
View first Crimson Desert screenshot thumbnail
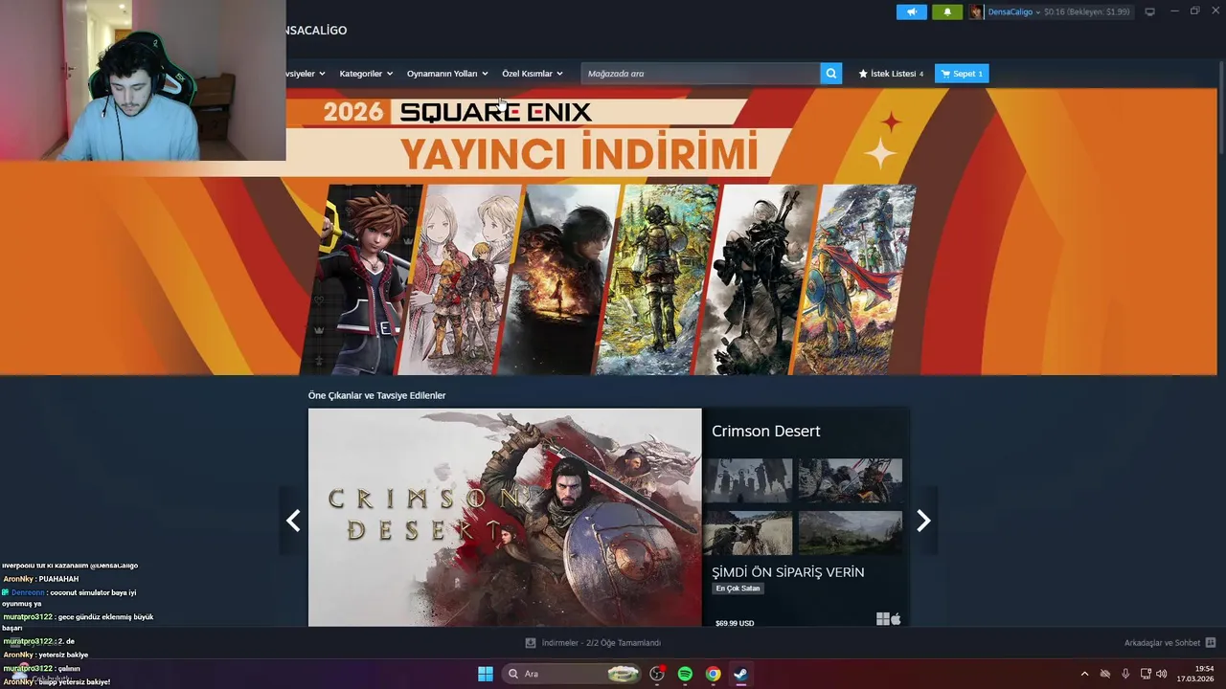(748, 480)
